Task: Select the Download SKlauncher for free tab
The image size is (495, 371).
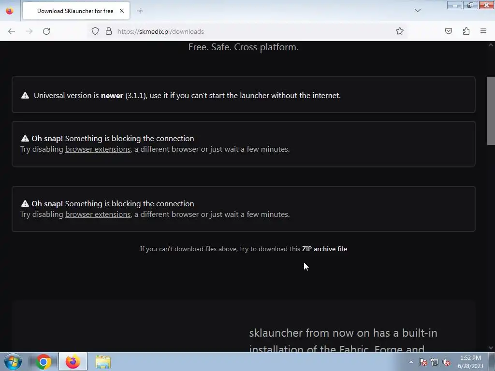Action: pos(76,11)
